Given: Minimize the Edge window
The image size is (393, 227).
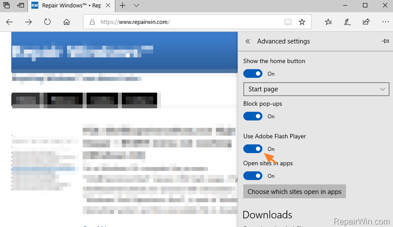Looking at the screenshot, I should (345, 5).
